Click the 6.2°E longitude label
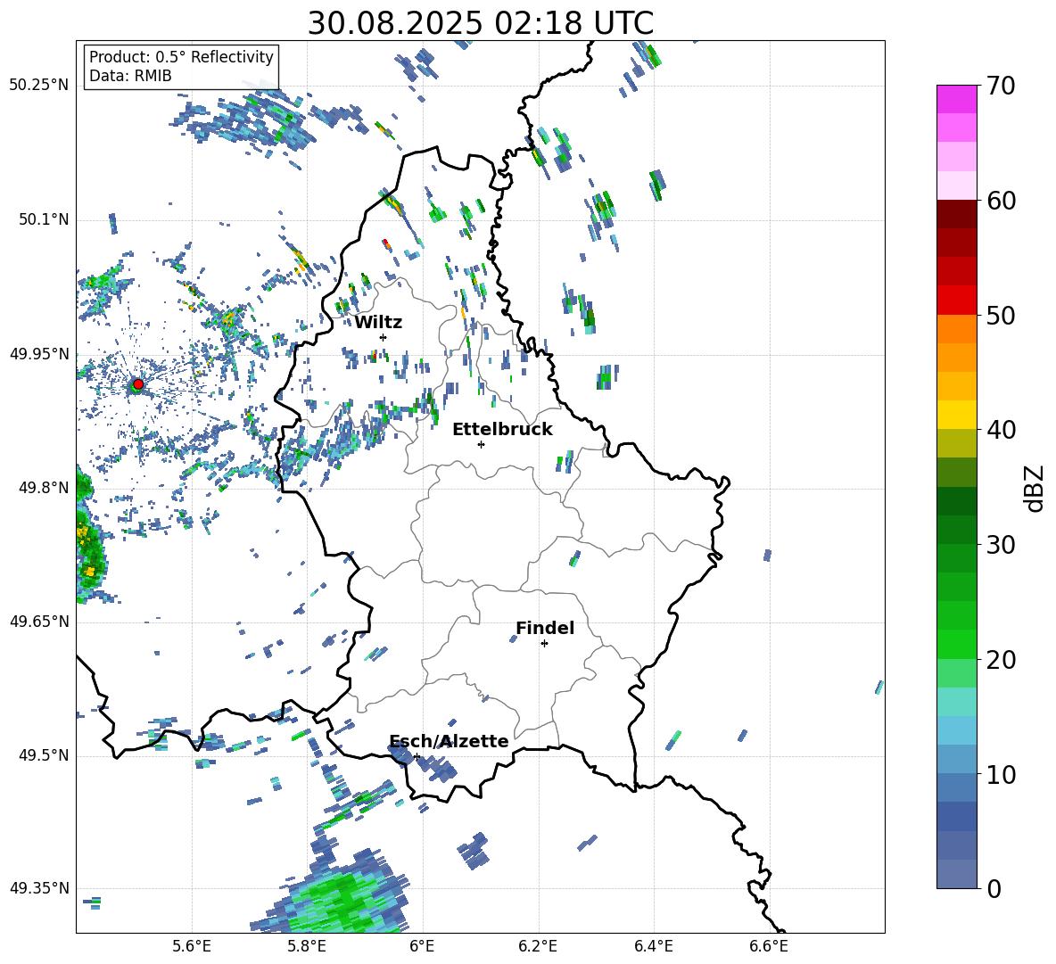This screenshot has width=1056, height=964. [x=538, y=946]
